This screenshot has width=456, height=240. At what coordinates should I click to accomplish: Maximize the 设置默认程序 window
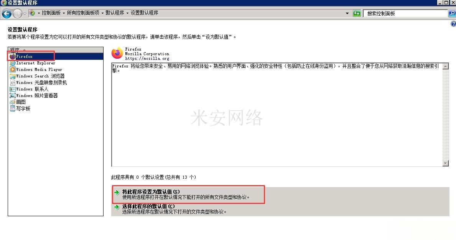[446, 3]
